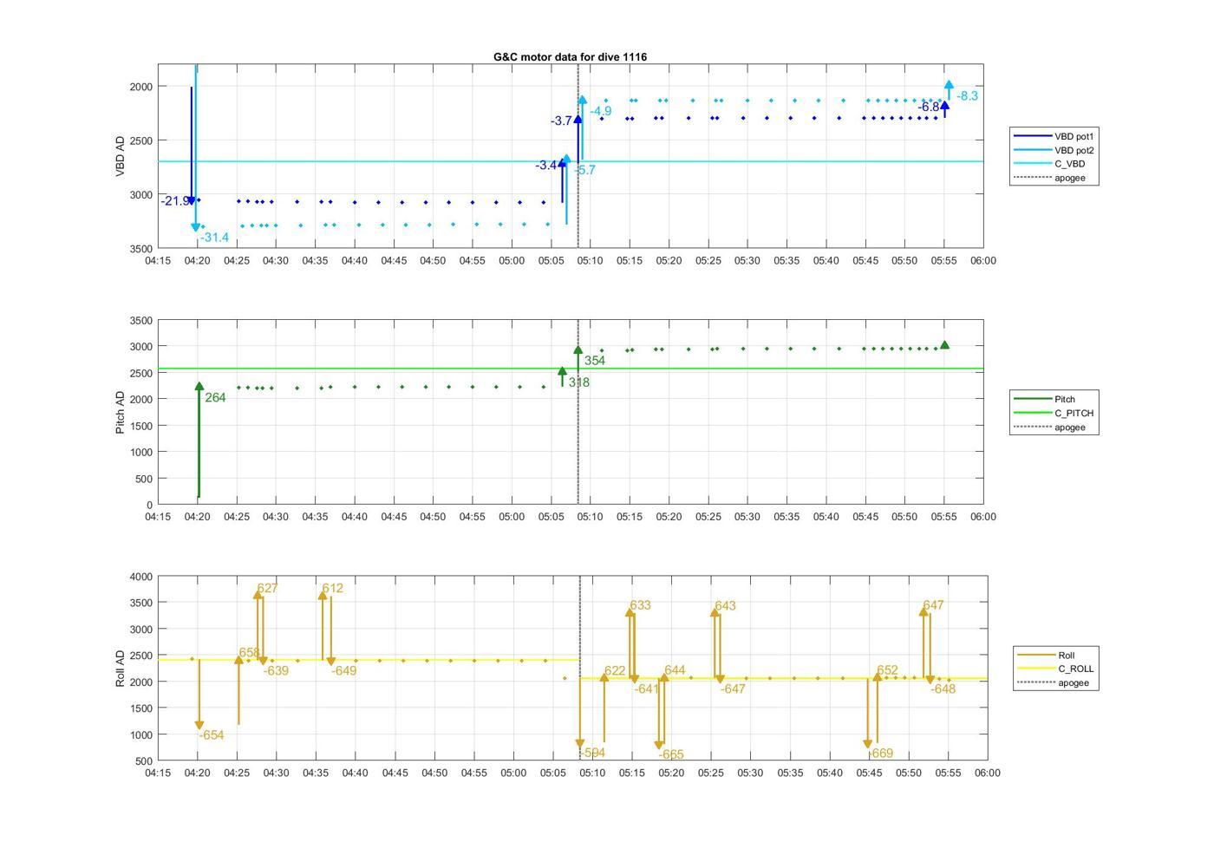Click the 3500 tick on the VBD y-axis
Screen dimensions: 1214x855
(x=140, y=249)
